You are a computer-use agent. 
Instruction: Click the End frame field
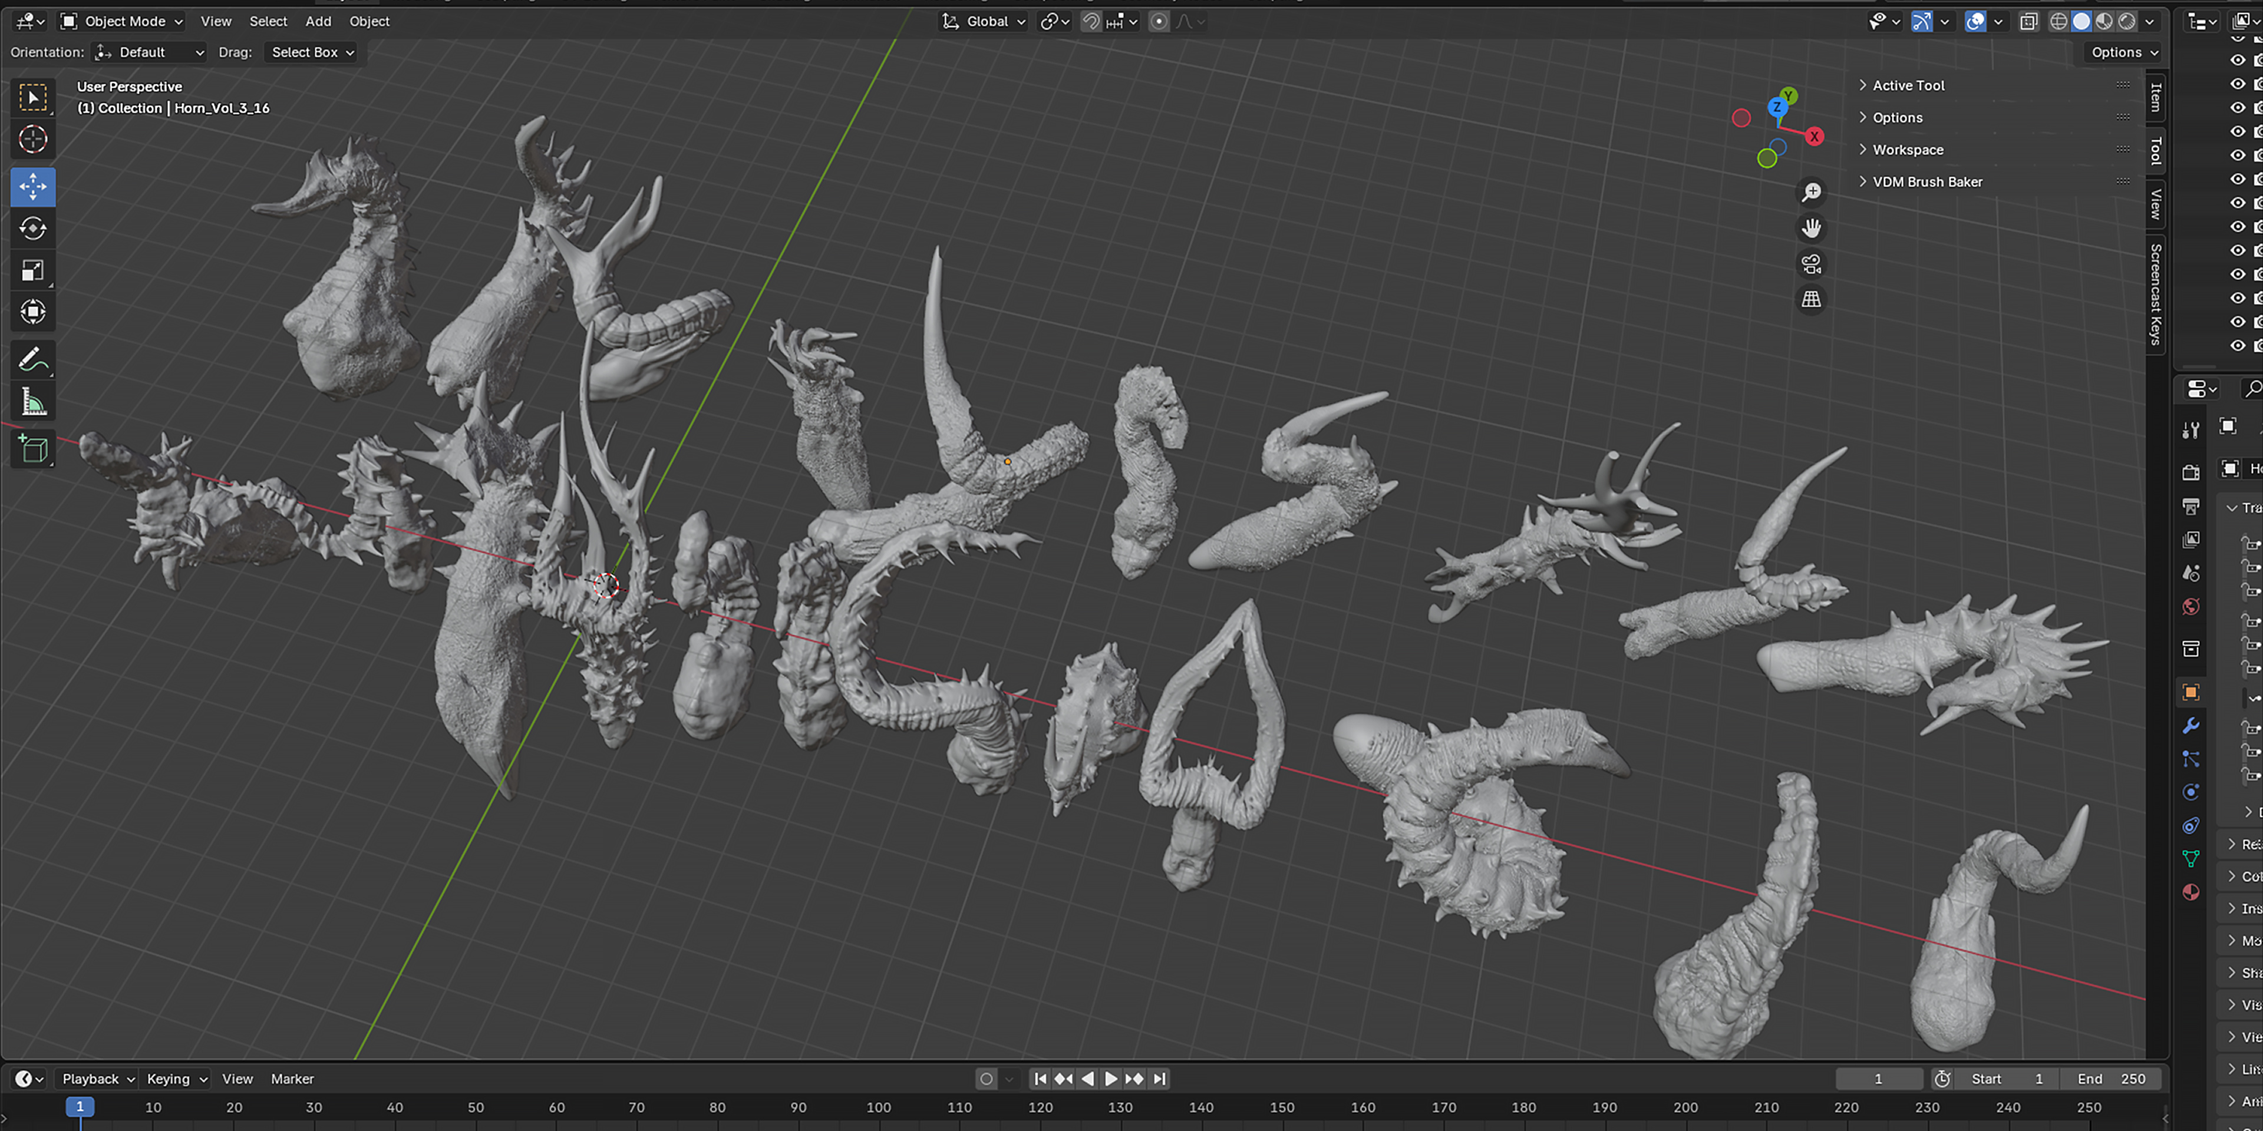[2111, 1079]
